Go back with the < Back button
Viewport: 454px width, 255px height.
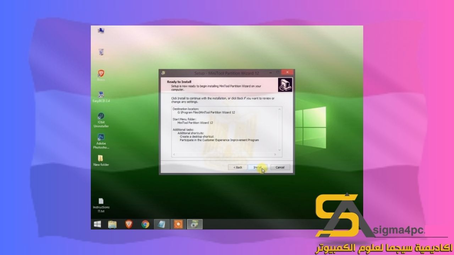(x=238, y=167)
